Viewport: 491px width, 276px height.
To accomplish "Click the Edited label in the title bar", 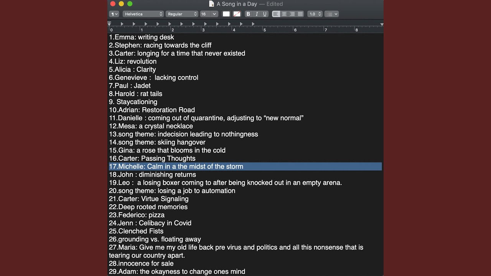I will (275, 4).
